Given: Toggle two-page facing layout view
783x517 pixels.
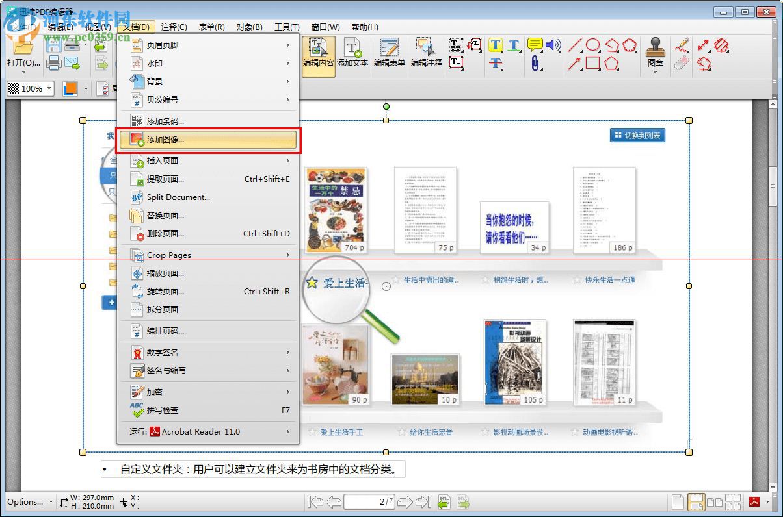Looking at the screenshot, I should coord(714,501).
